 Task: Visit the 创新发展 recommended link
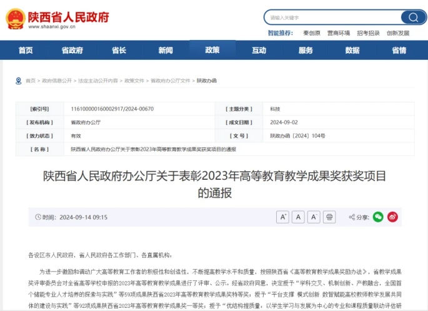point(398,33)
